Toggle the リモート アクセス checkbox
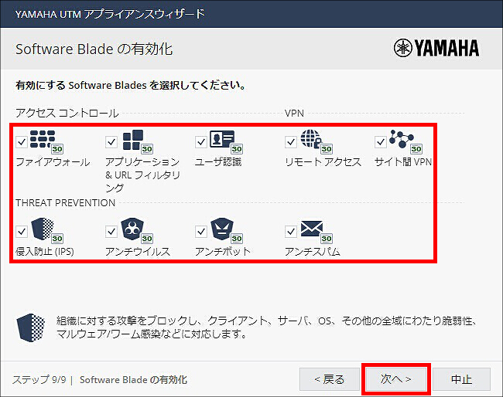This screenshot has height=397, width=503. pos(291,141)
